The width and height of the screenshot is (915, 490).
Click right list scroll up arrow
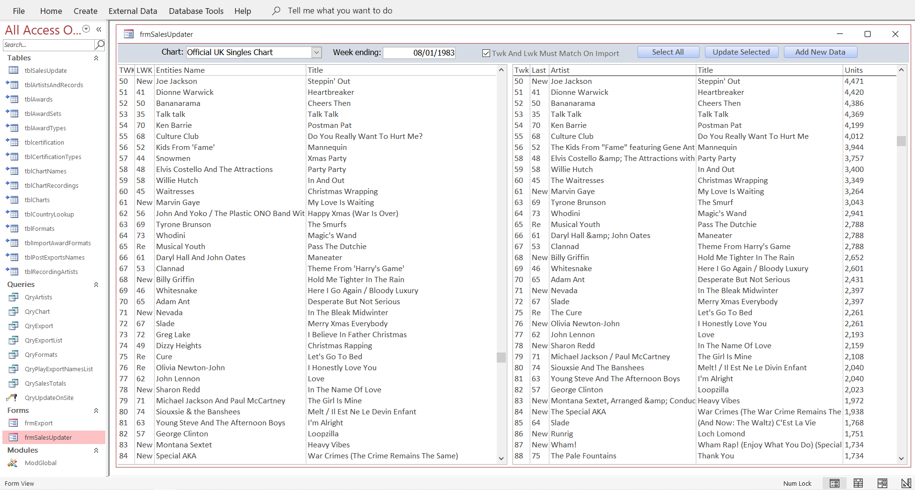(901, 70)
